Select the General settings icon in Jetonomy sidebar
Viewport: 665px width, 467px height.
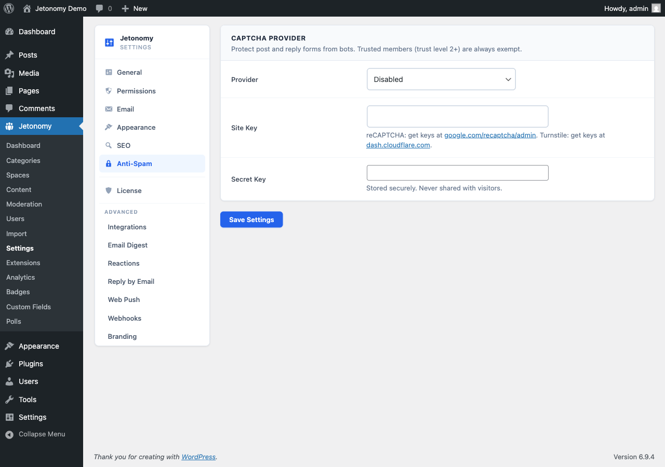pos(109,72)
